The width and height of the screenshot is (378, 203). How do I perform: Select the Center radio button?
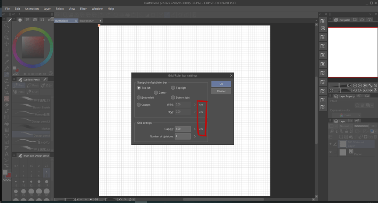click(x=156, y=93)
